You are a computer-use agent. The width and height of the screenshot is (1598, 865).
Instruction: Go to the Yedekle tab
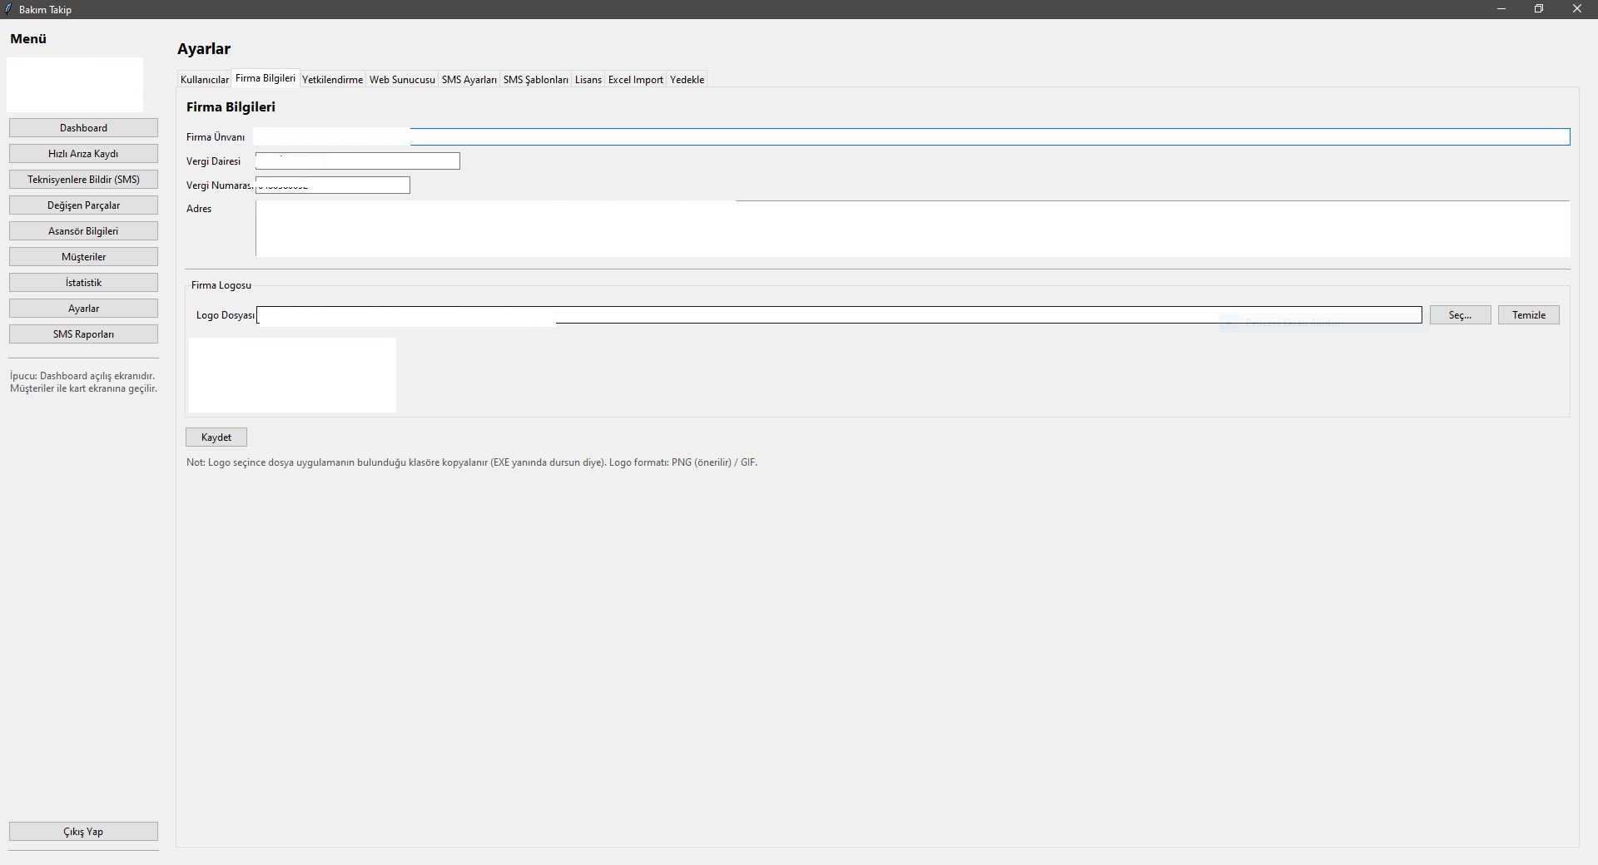[x=687, y=80]
